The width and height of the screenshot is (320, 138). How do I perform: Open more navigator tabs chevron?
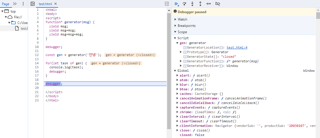15,4
